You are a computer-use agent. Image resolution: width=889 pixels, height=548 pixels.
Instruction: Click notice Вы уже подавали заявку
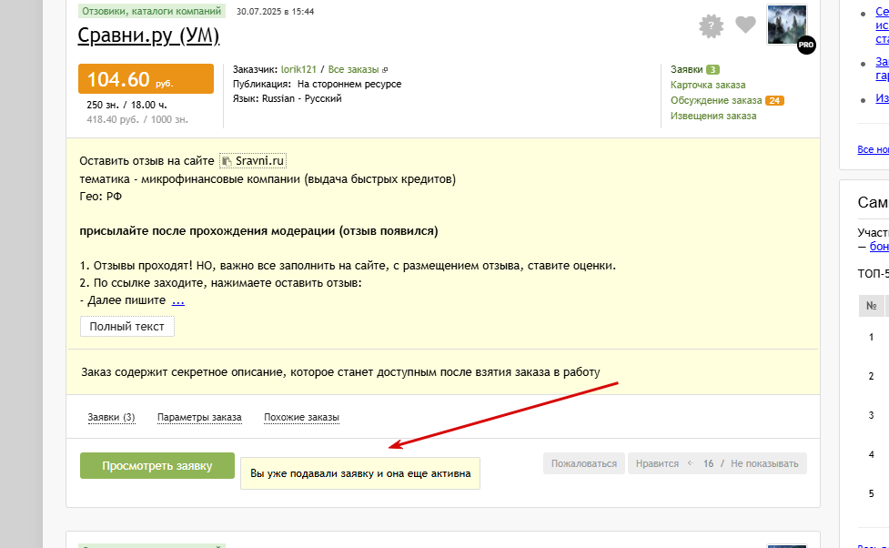360,473
